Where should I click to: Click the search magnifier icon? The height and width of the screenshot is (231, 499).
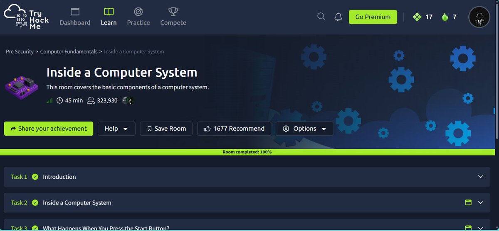321,17
